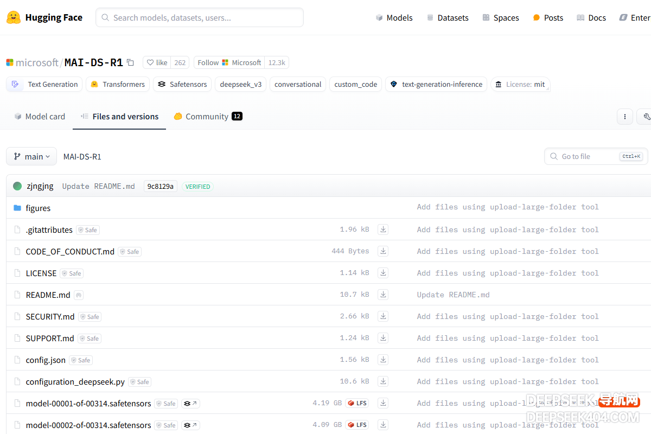
Task: Open the Posts menu item
Action: [548, 17]
